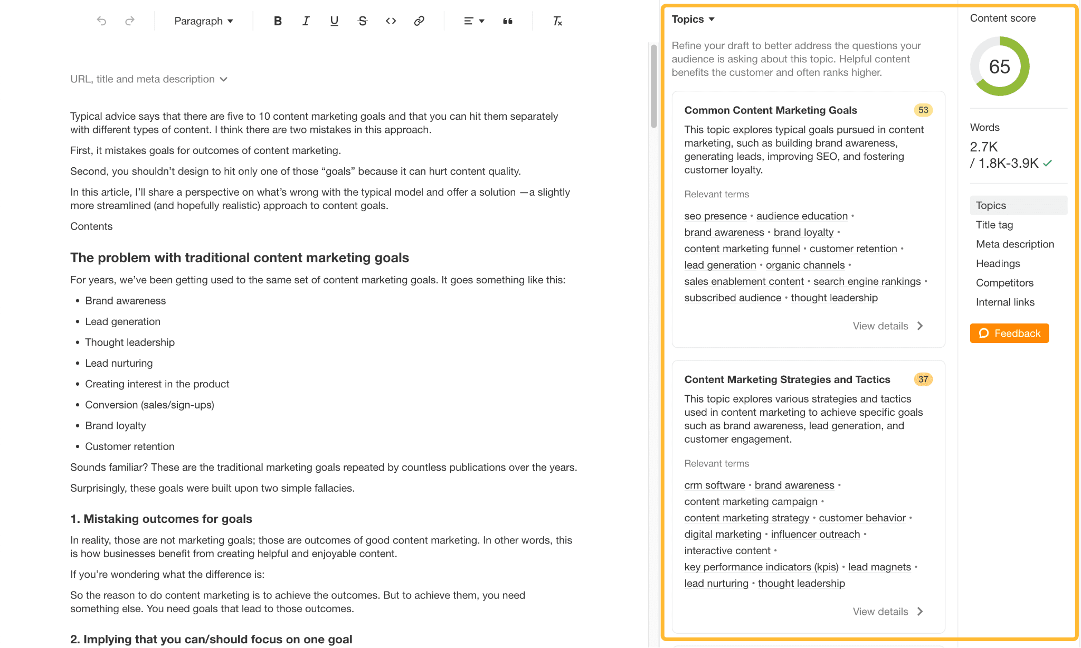
Task: Click the Italic formatting icon
Action: (x=305, y=21)
